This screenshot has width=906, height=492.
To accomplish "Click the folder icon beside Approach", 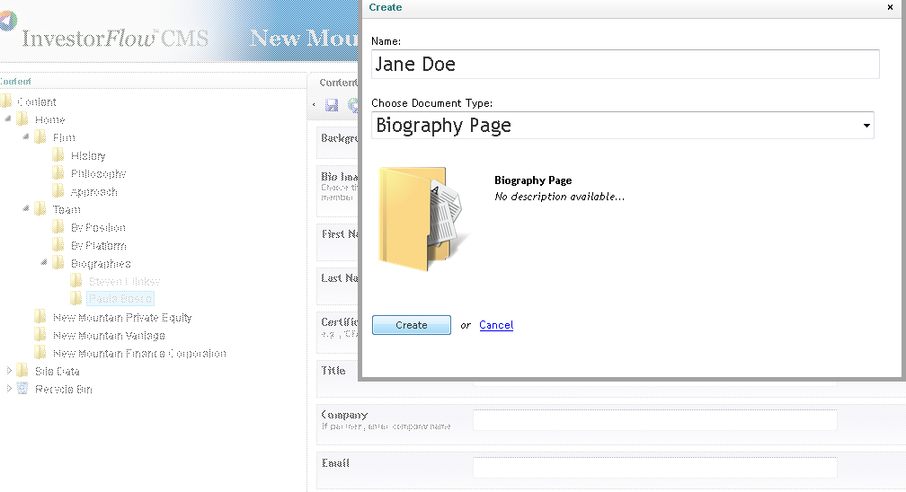I will [58, 191].
